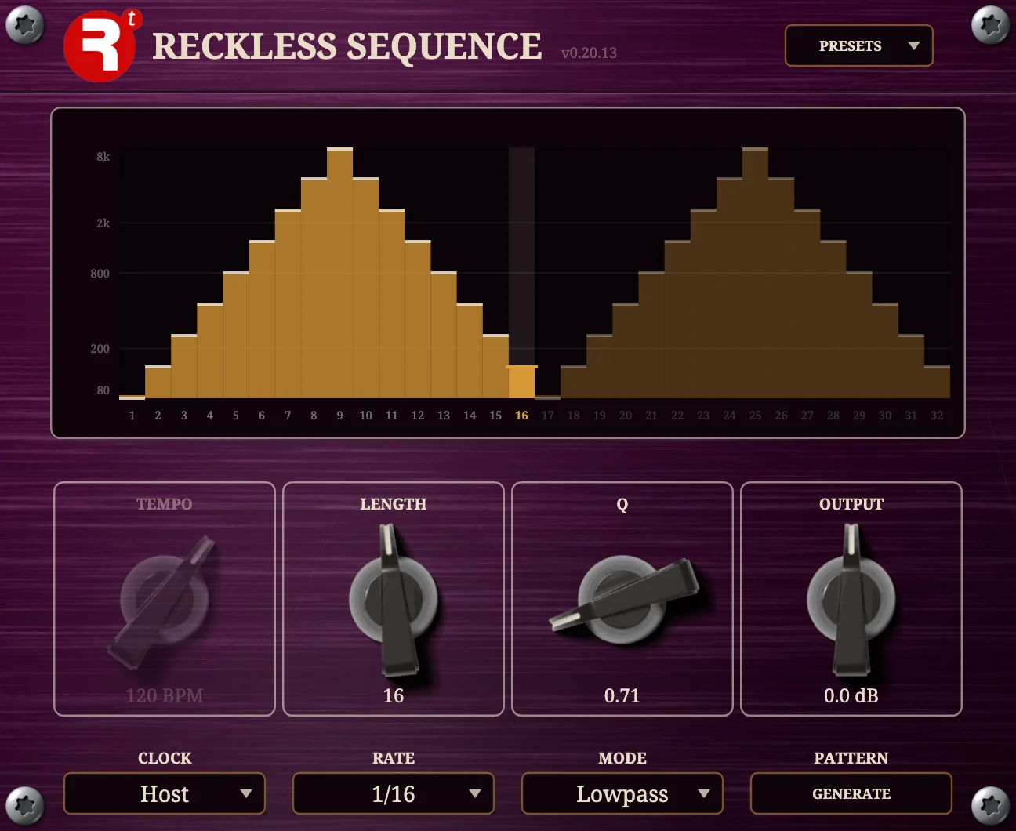Viewport: 1016px width, 831px height.
Task: Click the Output value 0.0 dB
Action: click(851, 695)
